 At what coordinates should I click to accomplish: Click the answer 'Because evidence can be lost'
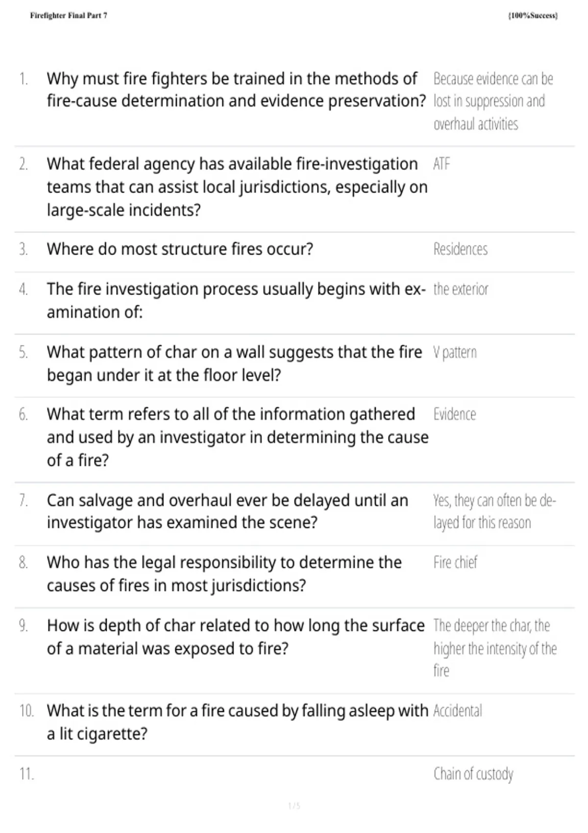pos(493,101)
